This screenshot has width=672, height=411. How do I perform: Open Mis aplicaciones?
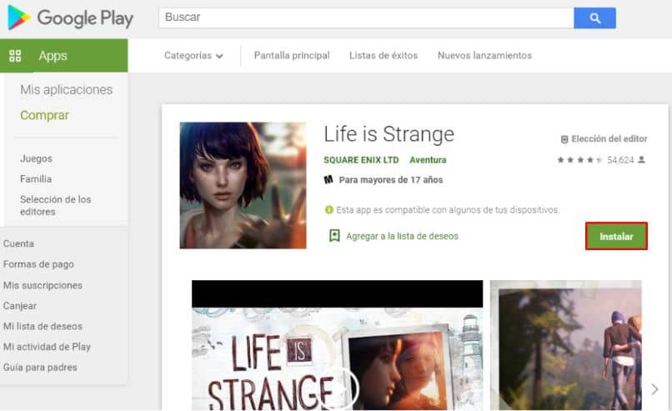(67, 89)
